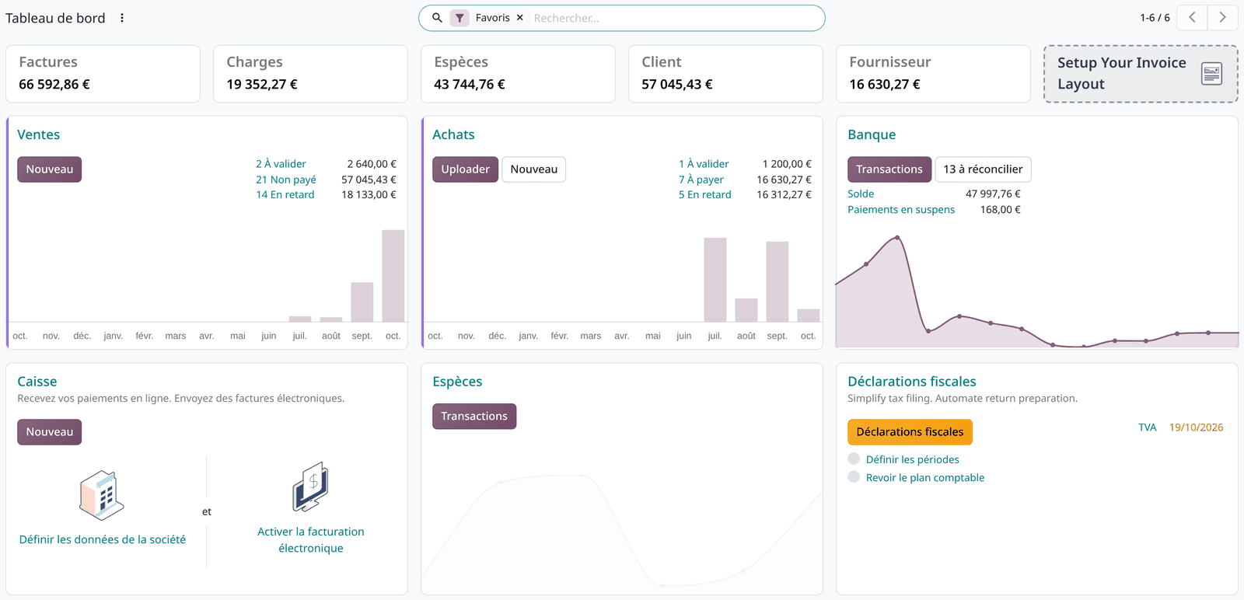Open the Client 57 045,43 € card

tap(725, 74)
